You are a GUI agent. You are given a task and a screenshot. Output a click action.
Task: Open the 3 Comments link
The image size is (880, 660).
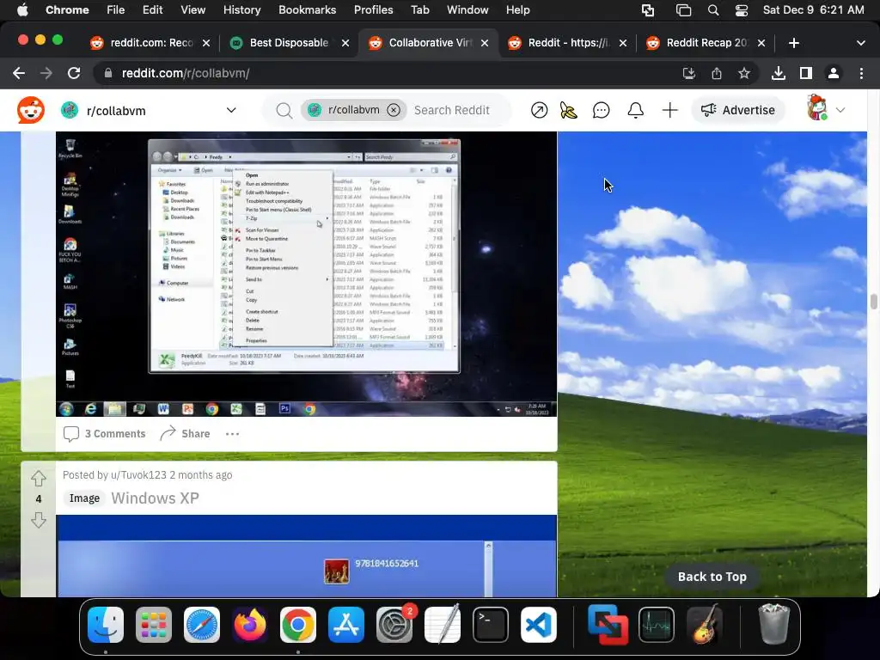pyautogui.click(x=104, y=434)
